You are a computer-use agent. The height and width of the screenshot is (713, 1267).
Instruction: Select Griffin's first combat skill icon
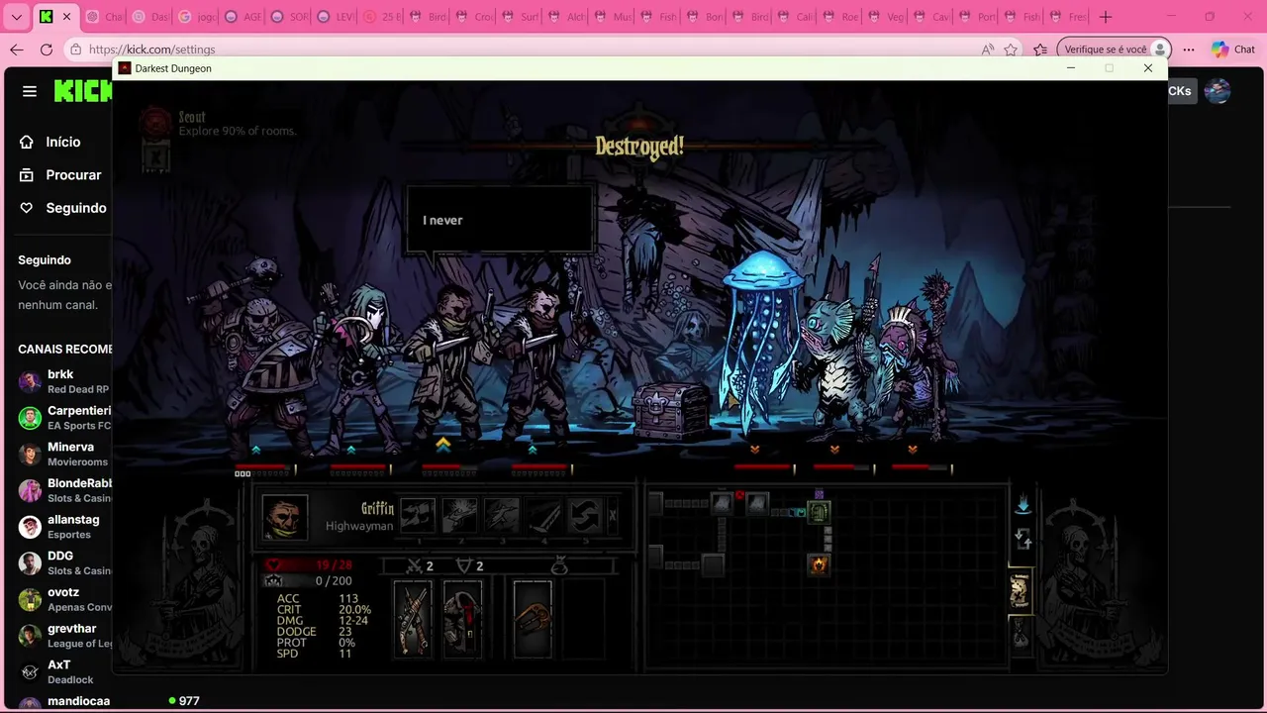(417, 516)
